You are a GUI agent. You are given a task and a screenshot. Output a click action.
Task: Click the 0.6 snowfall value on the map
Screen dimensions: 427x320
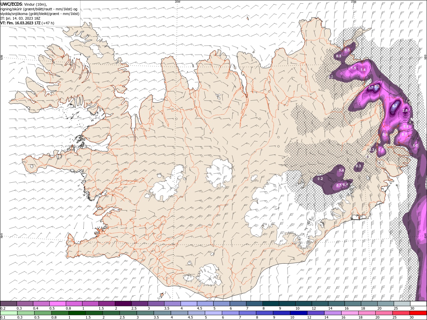point(385,134)
